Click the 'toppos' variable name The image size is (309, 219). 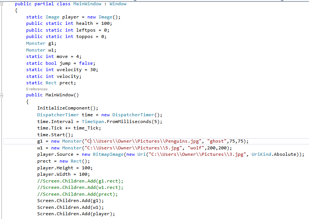click(85, 36)
